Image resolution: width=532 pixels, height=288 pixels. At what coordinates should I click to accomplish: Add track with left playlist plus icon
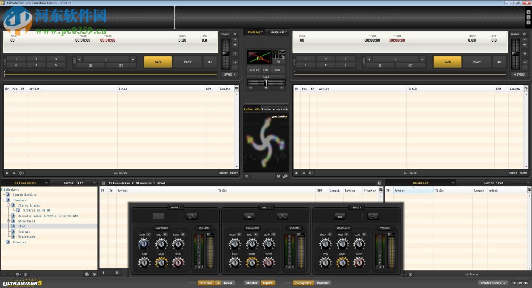pyautogui.click(x=7, y=173)
